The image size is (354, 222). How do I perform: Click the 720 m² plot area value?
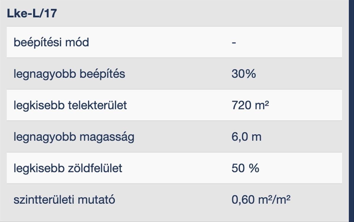pos(250,105)
